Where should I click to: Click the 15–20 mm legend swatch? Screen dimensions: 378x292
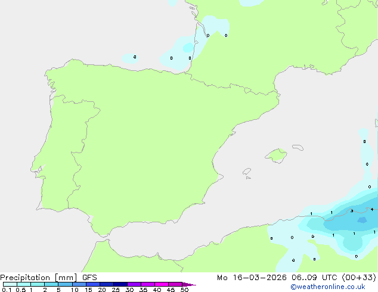pyautogui.click(x=93, y=284)
